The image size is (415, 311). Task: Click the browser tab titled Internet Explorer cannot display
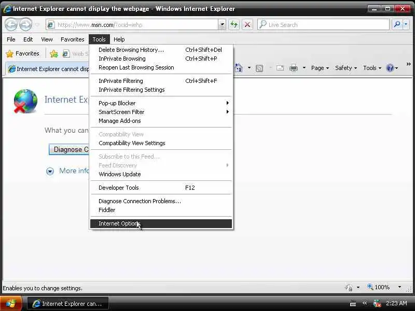tap(48, 69)
